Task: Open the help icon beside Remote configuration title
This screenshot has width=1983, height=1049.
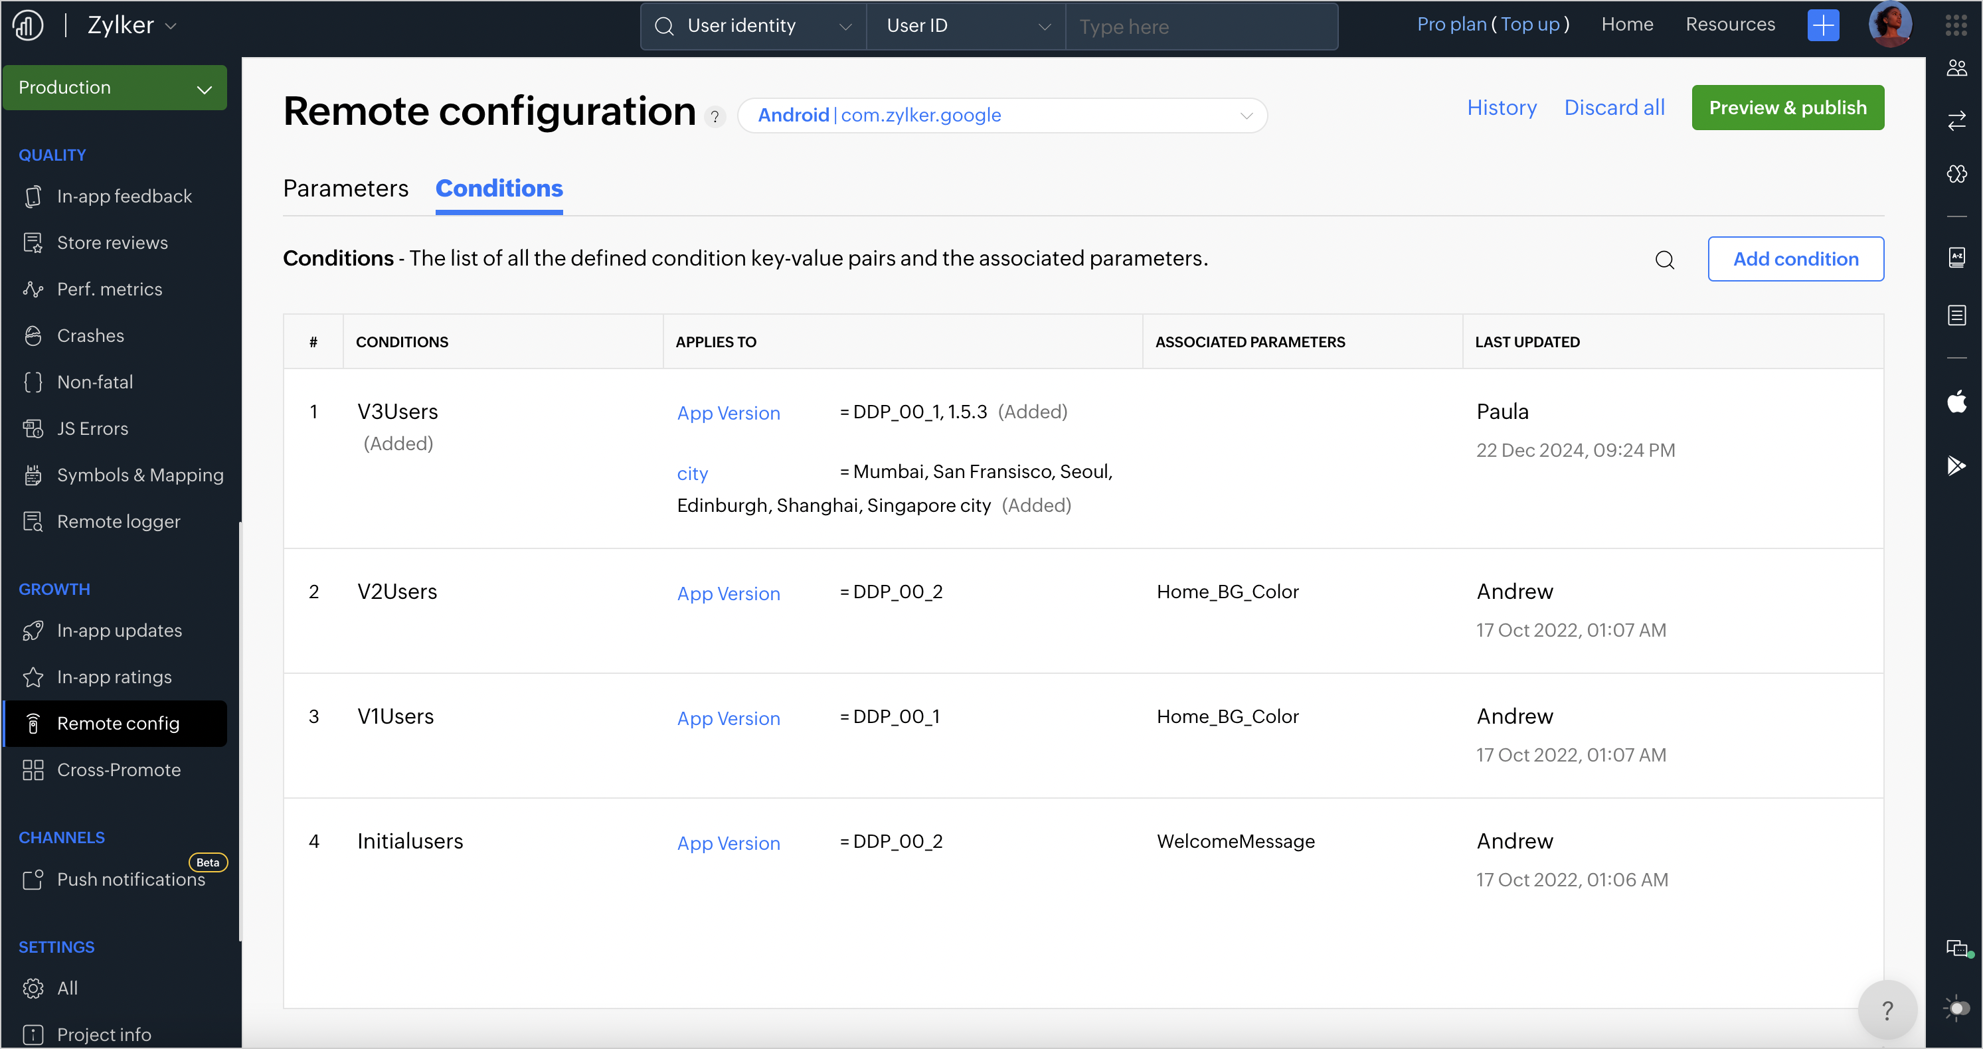Action: tap(715, 117)
